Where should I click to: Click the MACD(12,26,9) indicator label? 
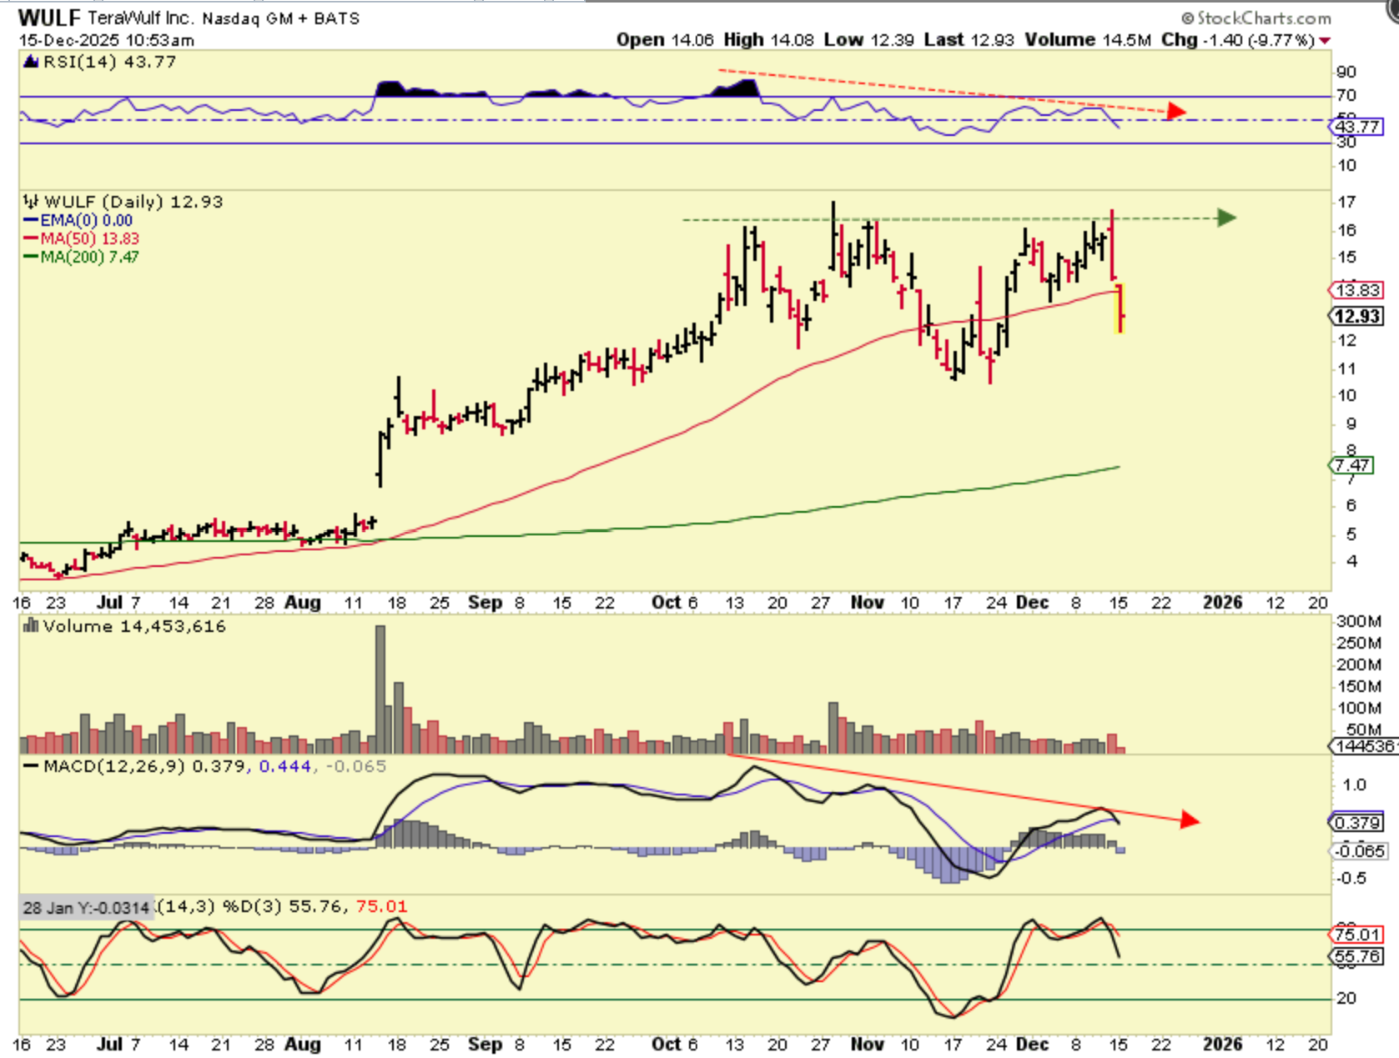(x=114, y=766)
